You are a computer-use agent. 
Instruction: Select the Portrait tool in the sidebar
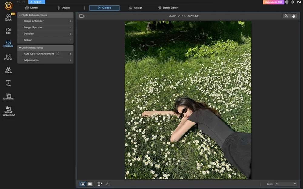pos(8,57)
